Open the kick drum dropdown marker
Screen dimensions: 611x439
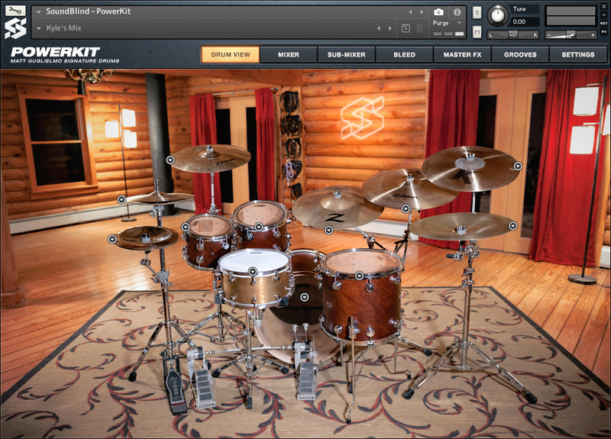[x=304, y=297]
